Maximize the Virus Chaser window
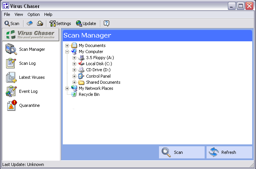 (240, 6)
